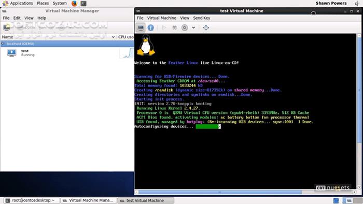363x204 pixels.
Task: Click the test VM CPU usage graph
Action: click(x=127, y=53)
